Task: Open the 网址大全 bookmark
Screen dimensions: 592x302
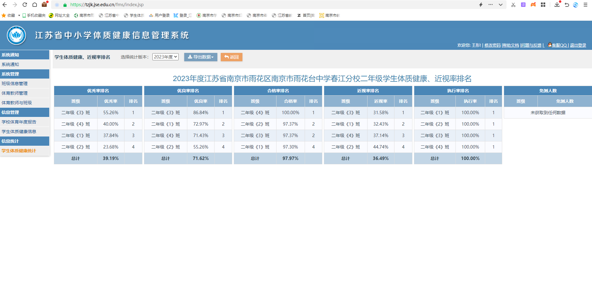Action: (59, 15)
